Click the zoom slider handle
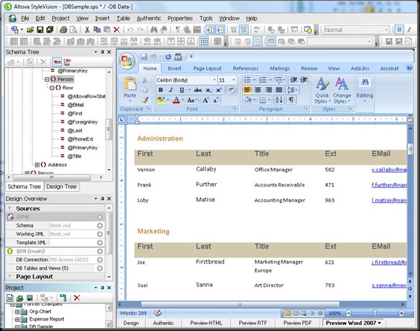 [x=375, y=313]
